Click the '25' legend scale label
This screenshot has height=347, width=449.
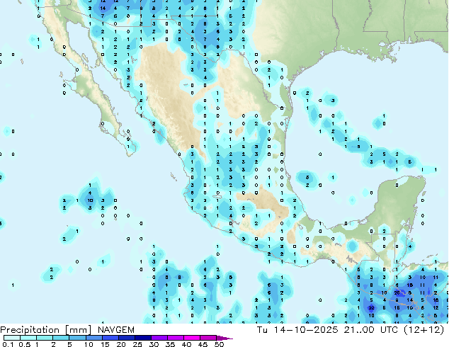click(x=137, y=344)
